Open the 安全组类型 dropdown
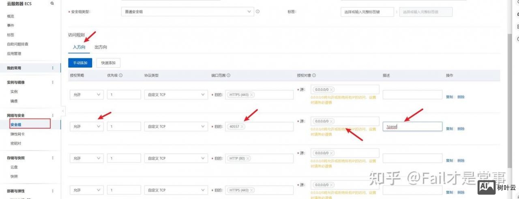The width and height of the screenshot is (519, 199). pos(187,12)
